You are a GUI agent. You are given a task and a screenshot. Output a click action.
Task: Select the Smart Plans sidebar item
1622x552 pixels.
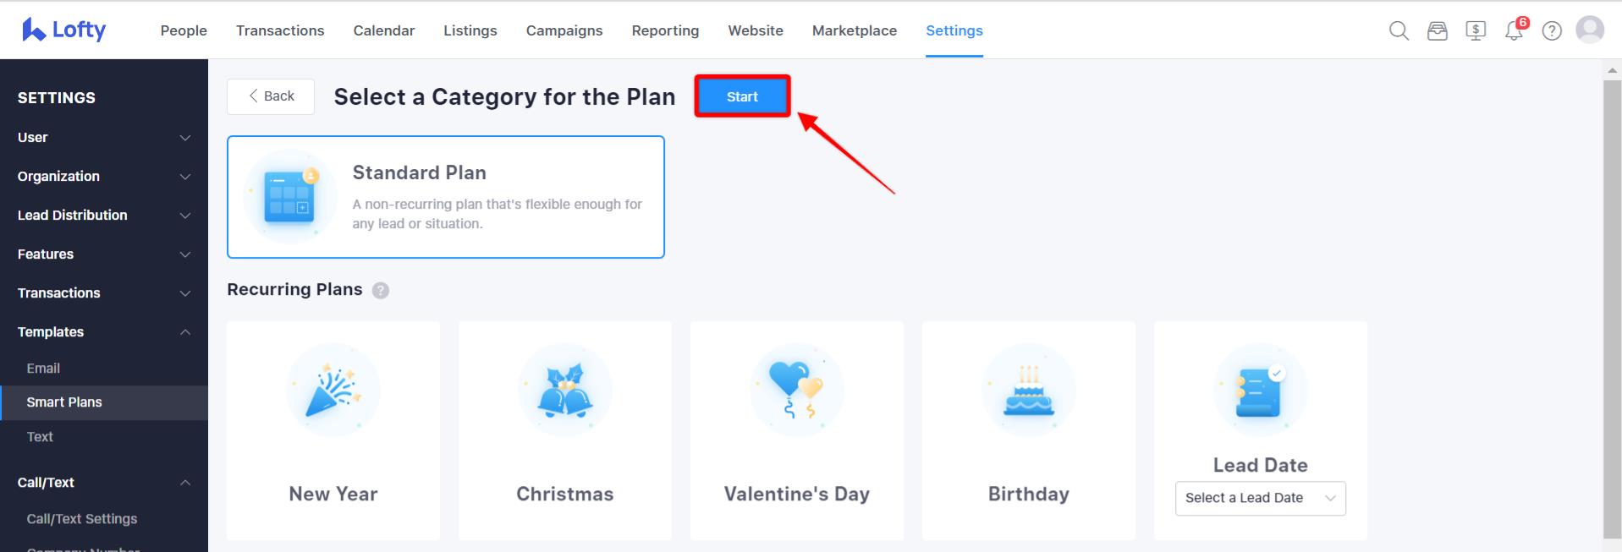click(x=65, y=402)
